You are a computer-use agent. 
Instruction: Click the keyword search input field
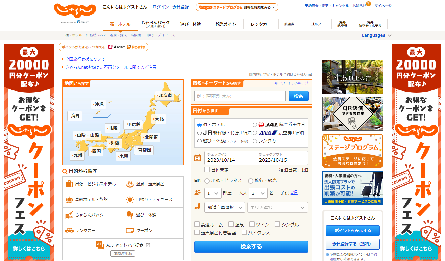(240, 96)
